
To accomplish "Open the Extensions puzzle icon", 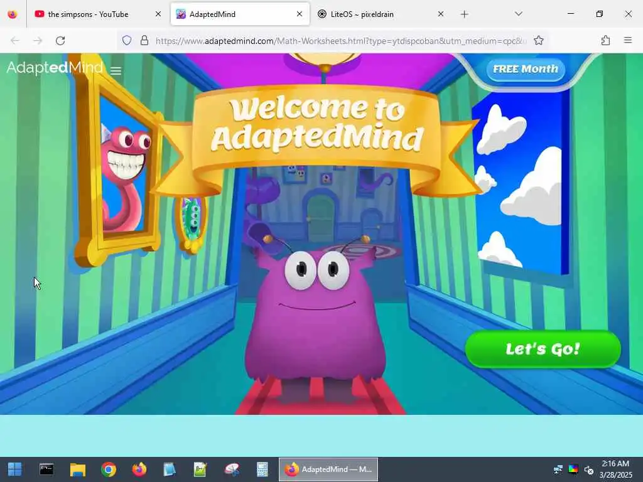I will [605, 41].
